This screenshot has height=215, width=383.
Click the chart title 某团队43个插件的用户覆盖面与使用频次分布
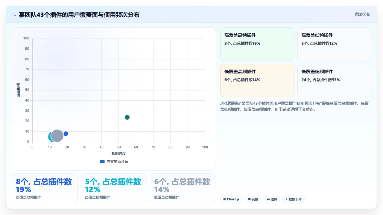79,15
